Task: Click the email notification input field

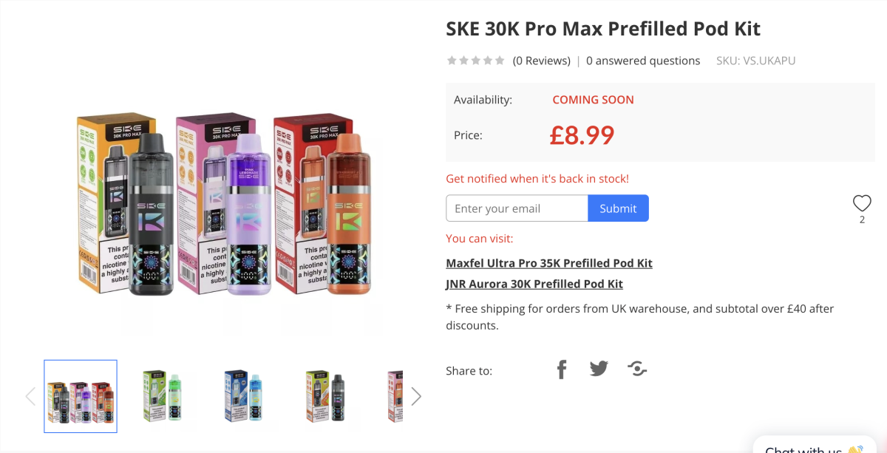Action: (x=517, y=208)
